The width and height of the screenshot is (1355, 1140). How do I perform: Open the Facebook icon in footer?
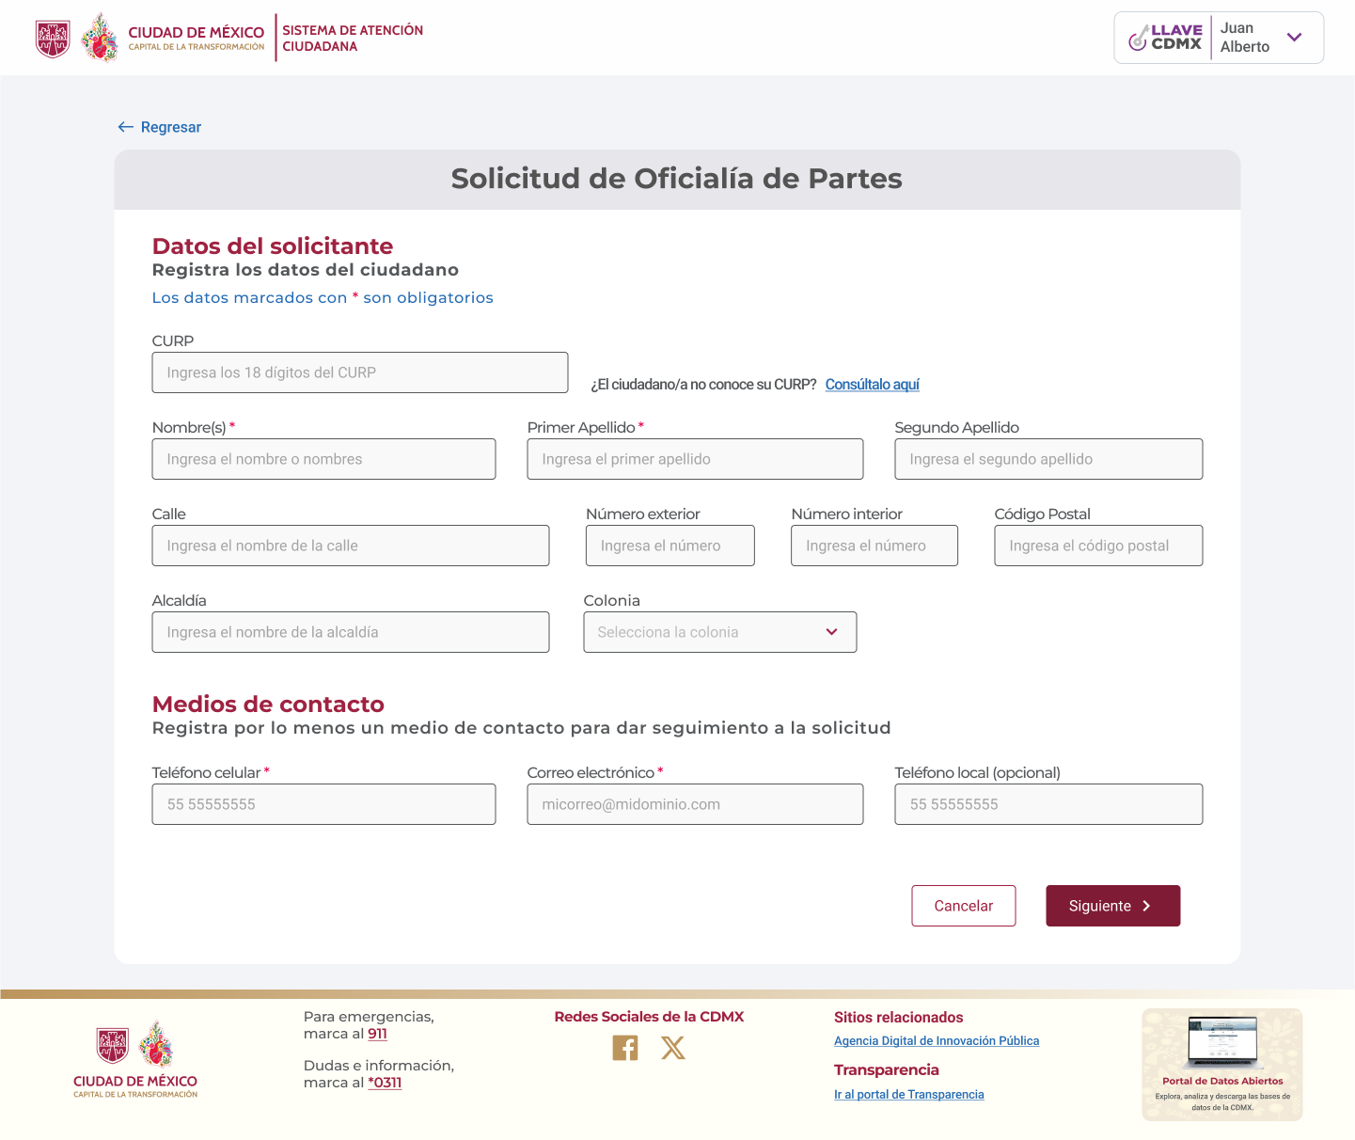625,1048
